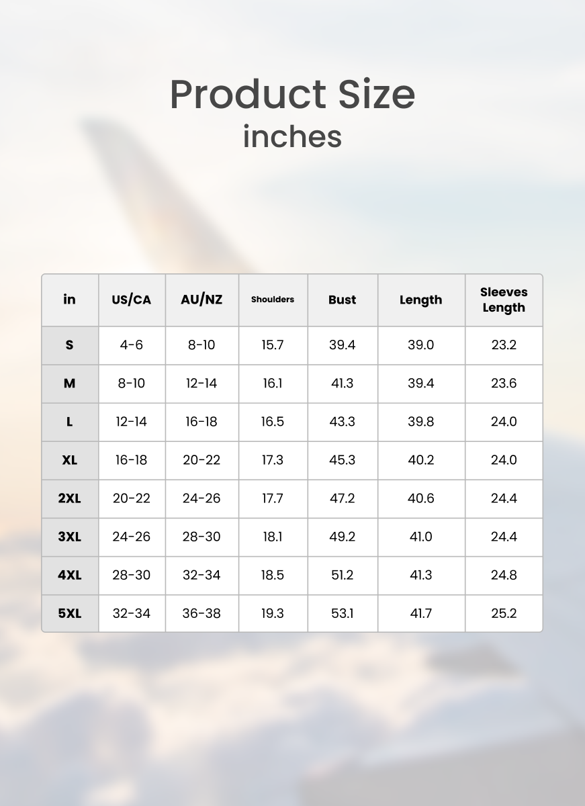Click the Length column header
Viewport: 585px width, 806px height.
click(x=421, y=300)
